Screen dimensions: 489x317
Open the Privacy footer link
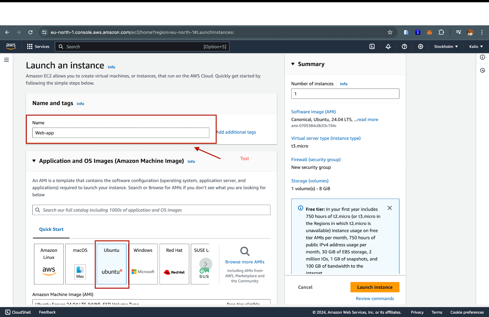(417, 312)
